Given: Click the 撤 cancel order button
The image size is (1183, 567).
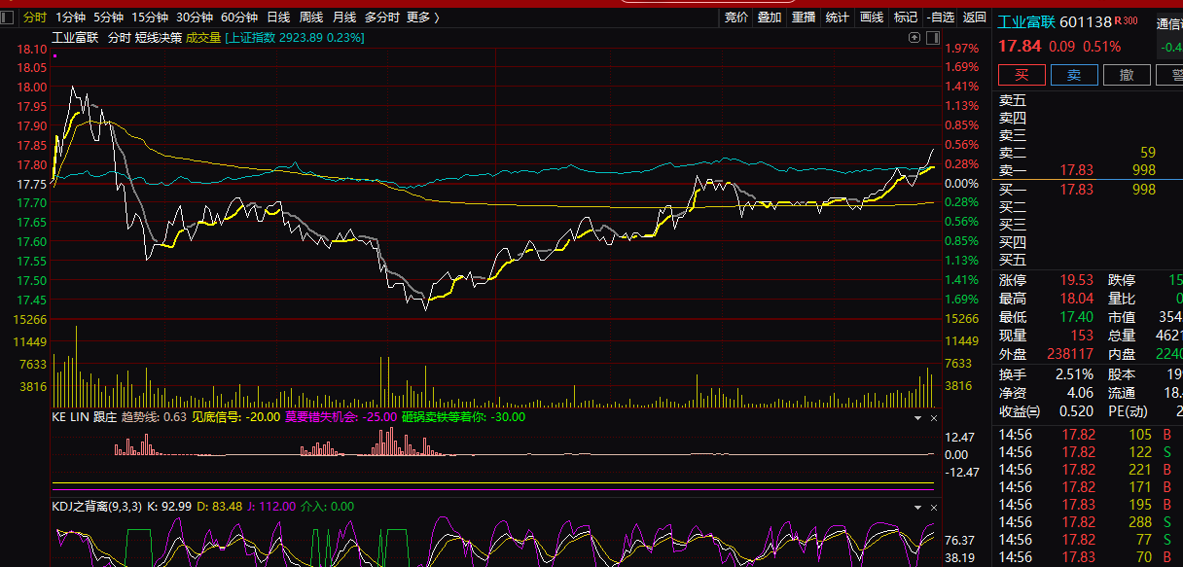Looking at the screenshot, I should coord(1127,75).
